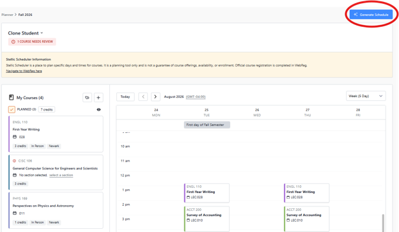This screenshot has width=399, height=232.
Task: Click the GMT-04:00 timezone label
Action: 196,97
